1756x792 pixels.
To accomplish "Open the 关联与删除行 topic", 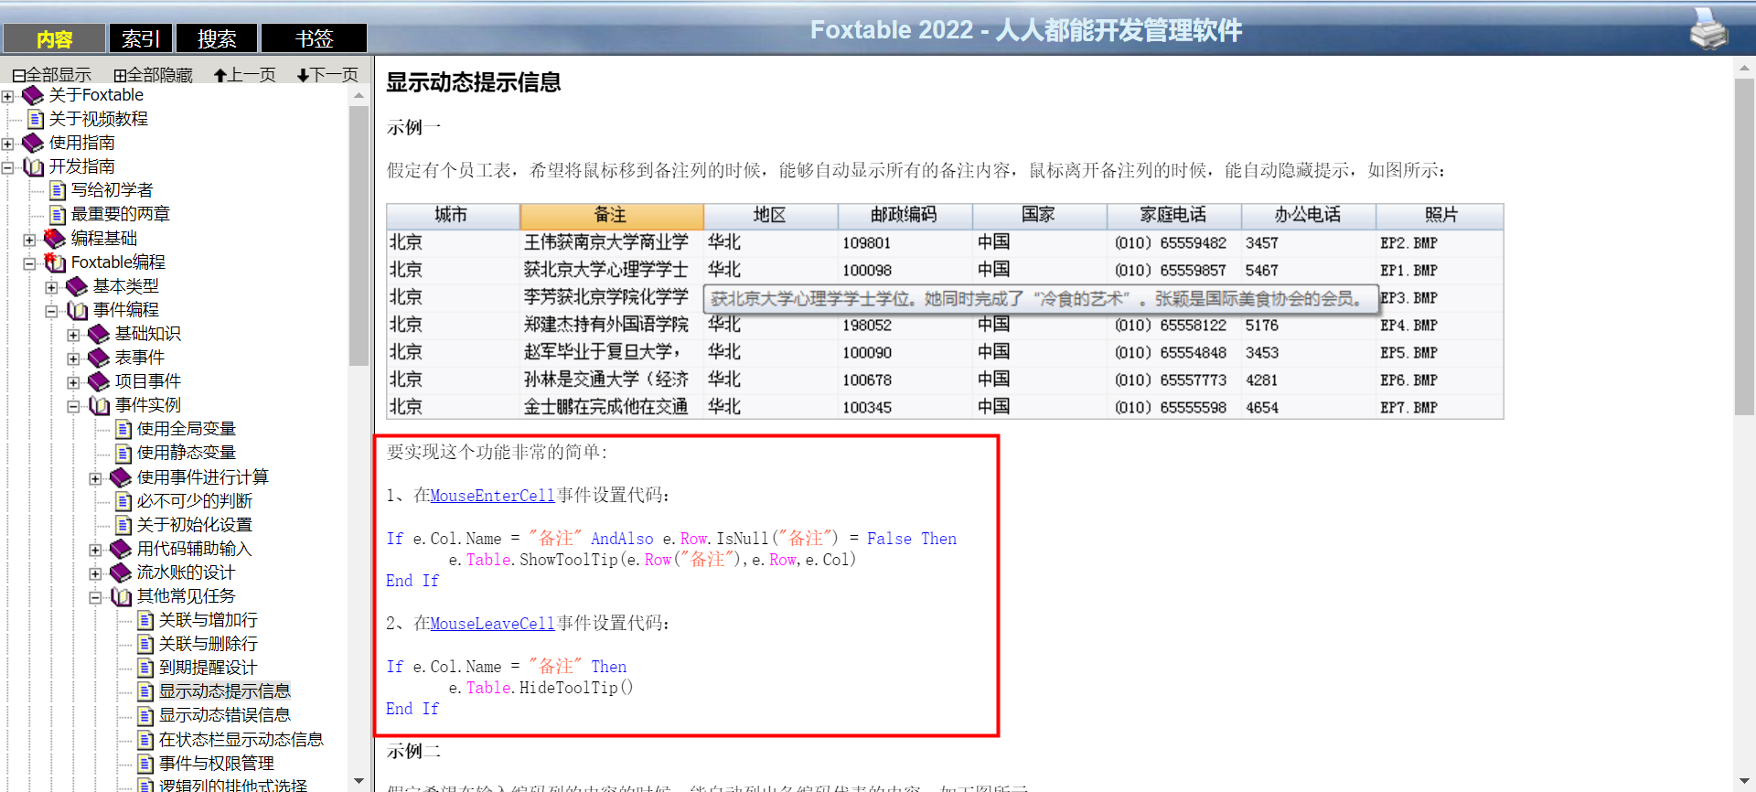I will pos(209,644).
